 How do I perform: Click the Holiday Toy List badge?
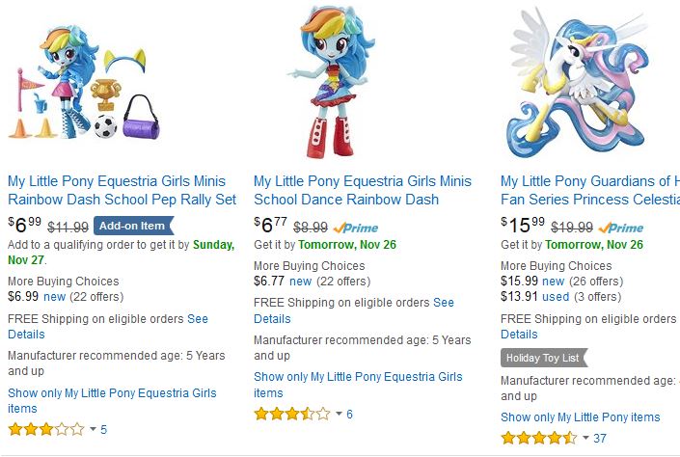544,358
